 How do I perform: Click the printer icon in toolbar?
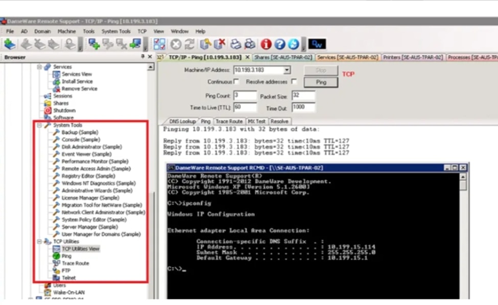point(235,44)
